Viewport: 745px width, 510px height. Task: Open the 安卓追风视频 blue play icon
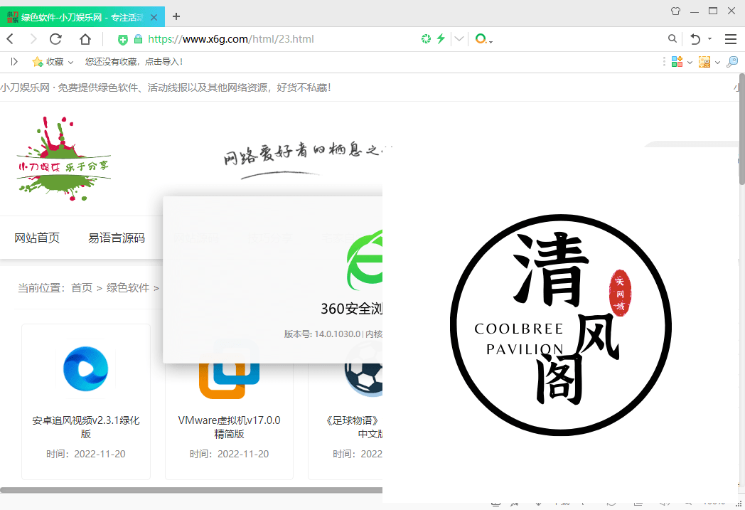pos(85,369)
